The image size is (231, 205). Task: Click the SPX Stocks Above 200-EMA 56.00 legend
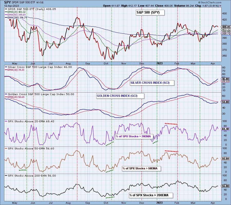pyautogui.click(x=30, y=176)
